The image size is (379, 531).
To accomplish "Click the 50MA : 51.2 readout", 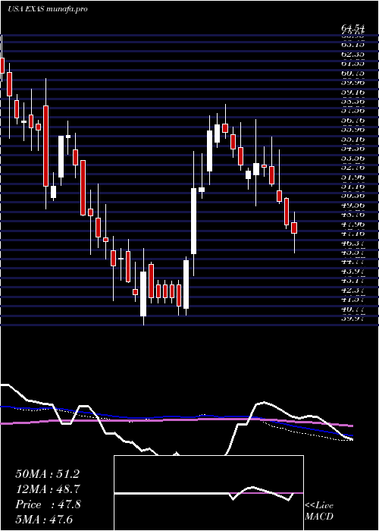I will 48,474.
